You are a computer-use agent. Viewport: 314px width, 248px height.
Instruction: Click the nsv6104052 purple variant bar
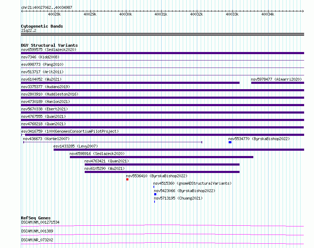(x=130, y=83)
